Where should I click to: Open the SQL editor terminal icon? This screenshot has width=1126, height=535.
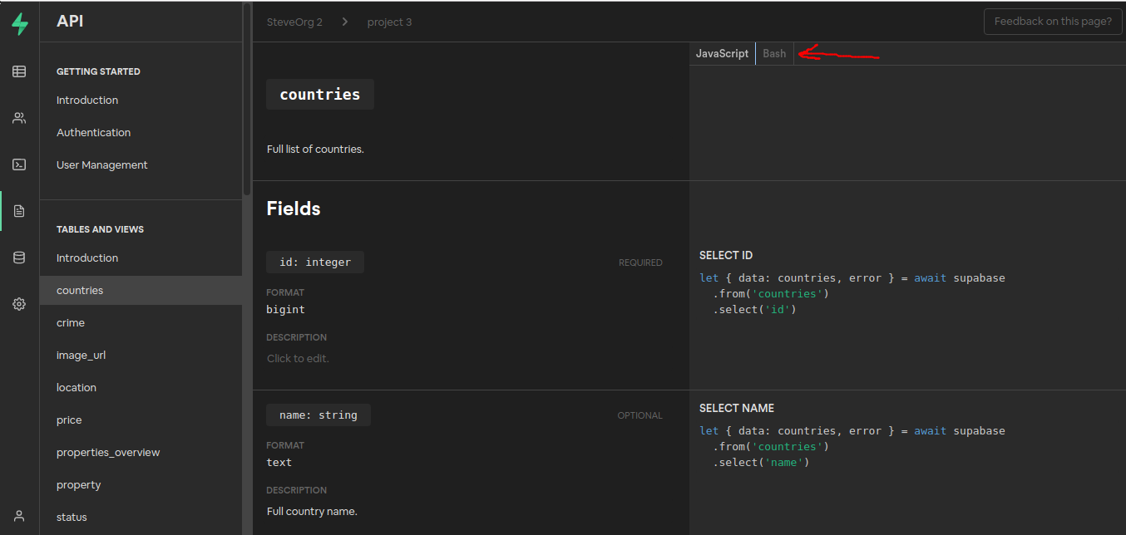click(x=19, y=164)
